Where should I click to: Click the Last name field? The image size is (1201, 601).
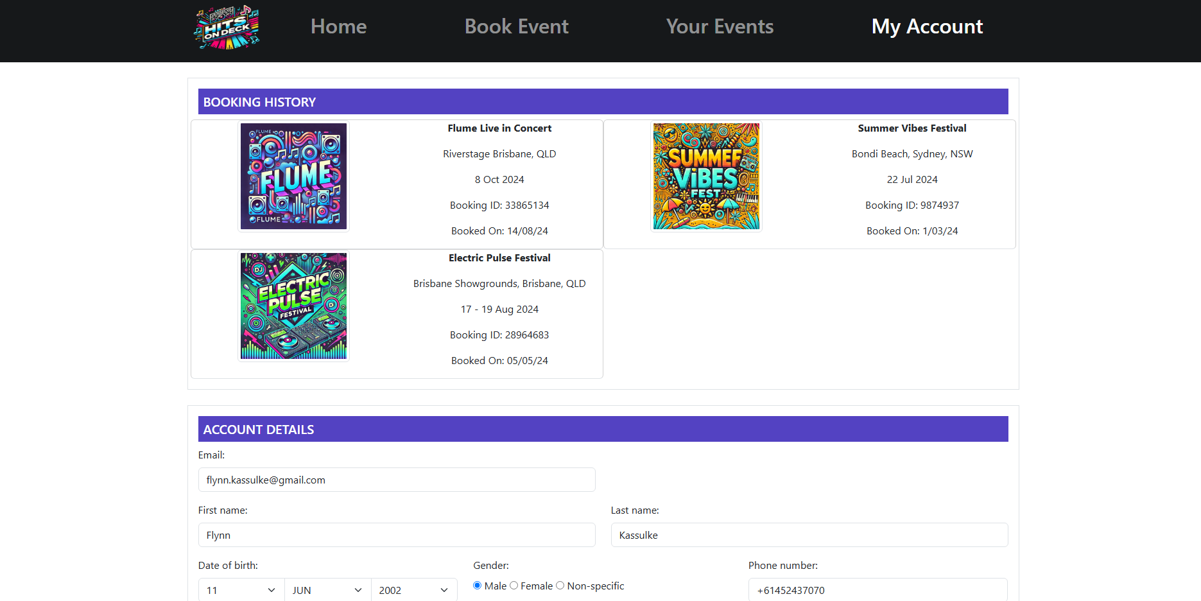pyautogui.click(x=809, y=535)
